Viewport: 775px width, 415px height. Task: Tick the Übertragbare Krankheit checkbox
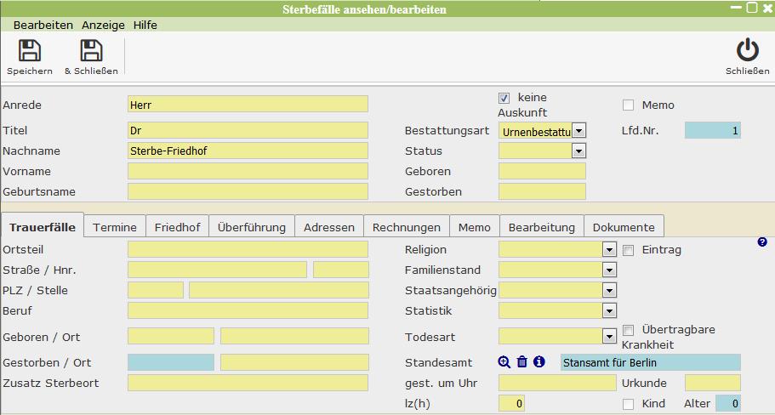[629, 330]
